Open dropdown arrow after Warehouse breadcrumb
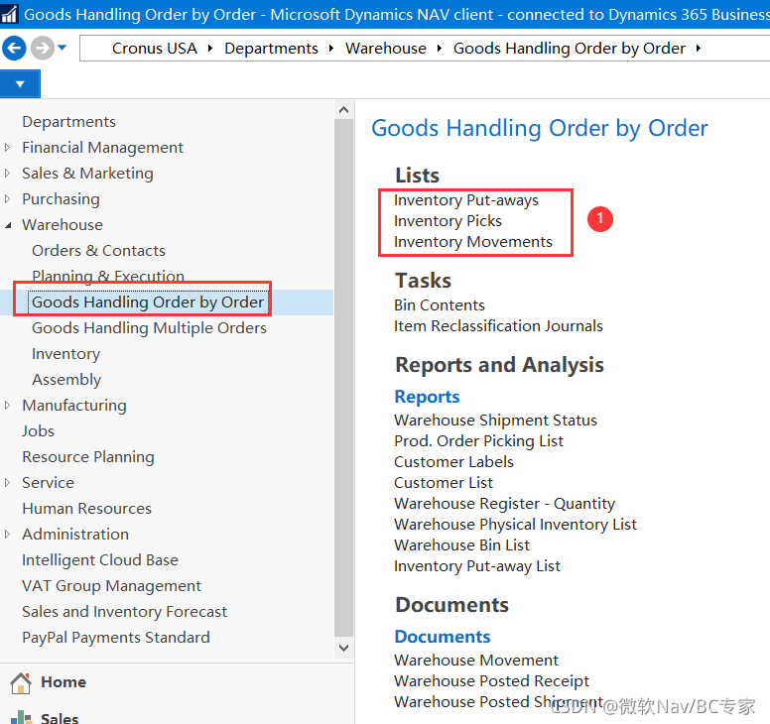Screen dimensions: 770x724 (x=440, y=49)
